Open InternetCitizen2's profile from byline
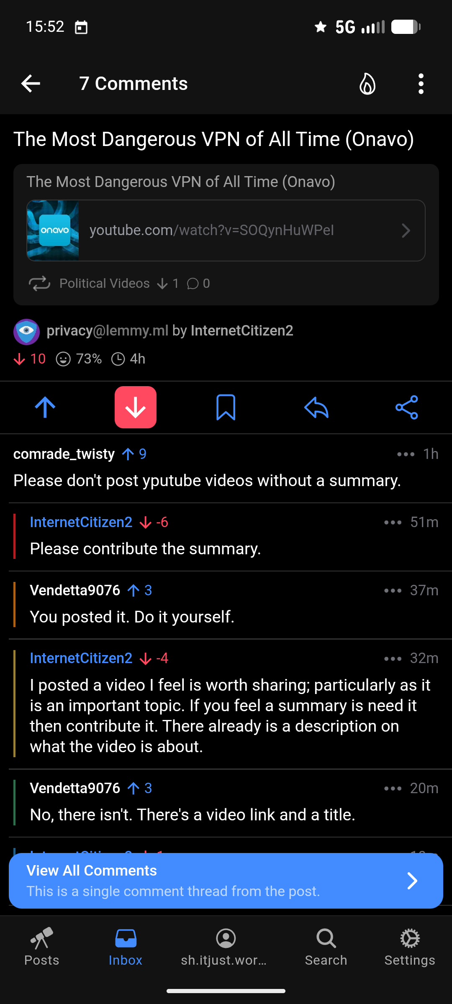This screenshot has width=452, height=1004. (242, 330)
